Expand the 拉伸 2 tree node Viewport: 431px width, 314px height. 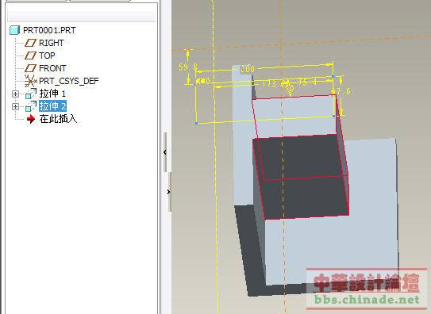[15, 106]
